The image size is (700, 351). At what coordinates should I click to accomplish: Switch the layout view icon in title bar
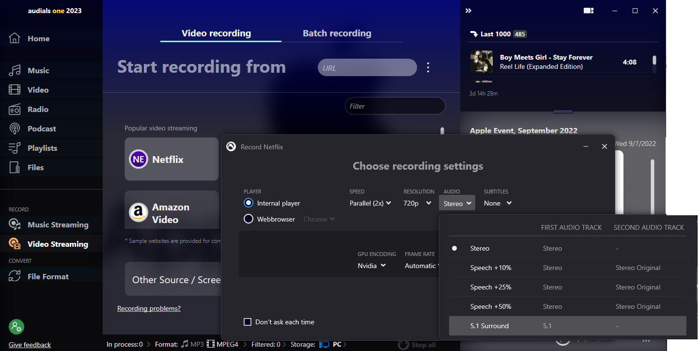[x=589, y=11]
